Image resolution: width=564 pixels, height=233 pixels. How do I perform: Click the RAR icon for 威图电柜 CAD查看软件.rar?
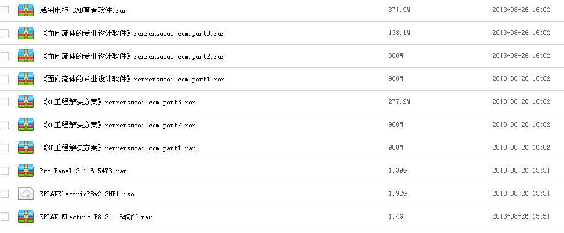pos(26,10)
